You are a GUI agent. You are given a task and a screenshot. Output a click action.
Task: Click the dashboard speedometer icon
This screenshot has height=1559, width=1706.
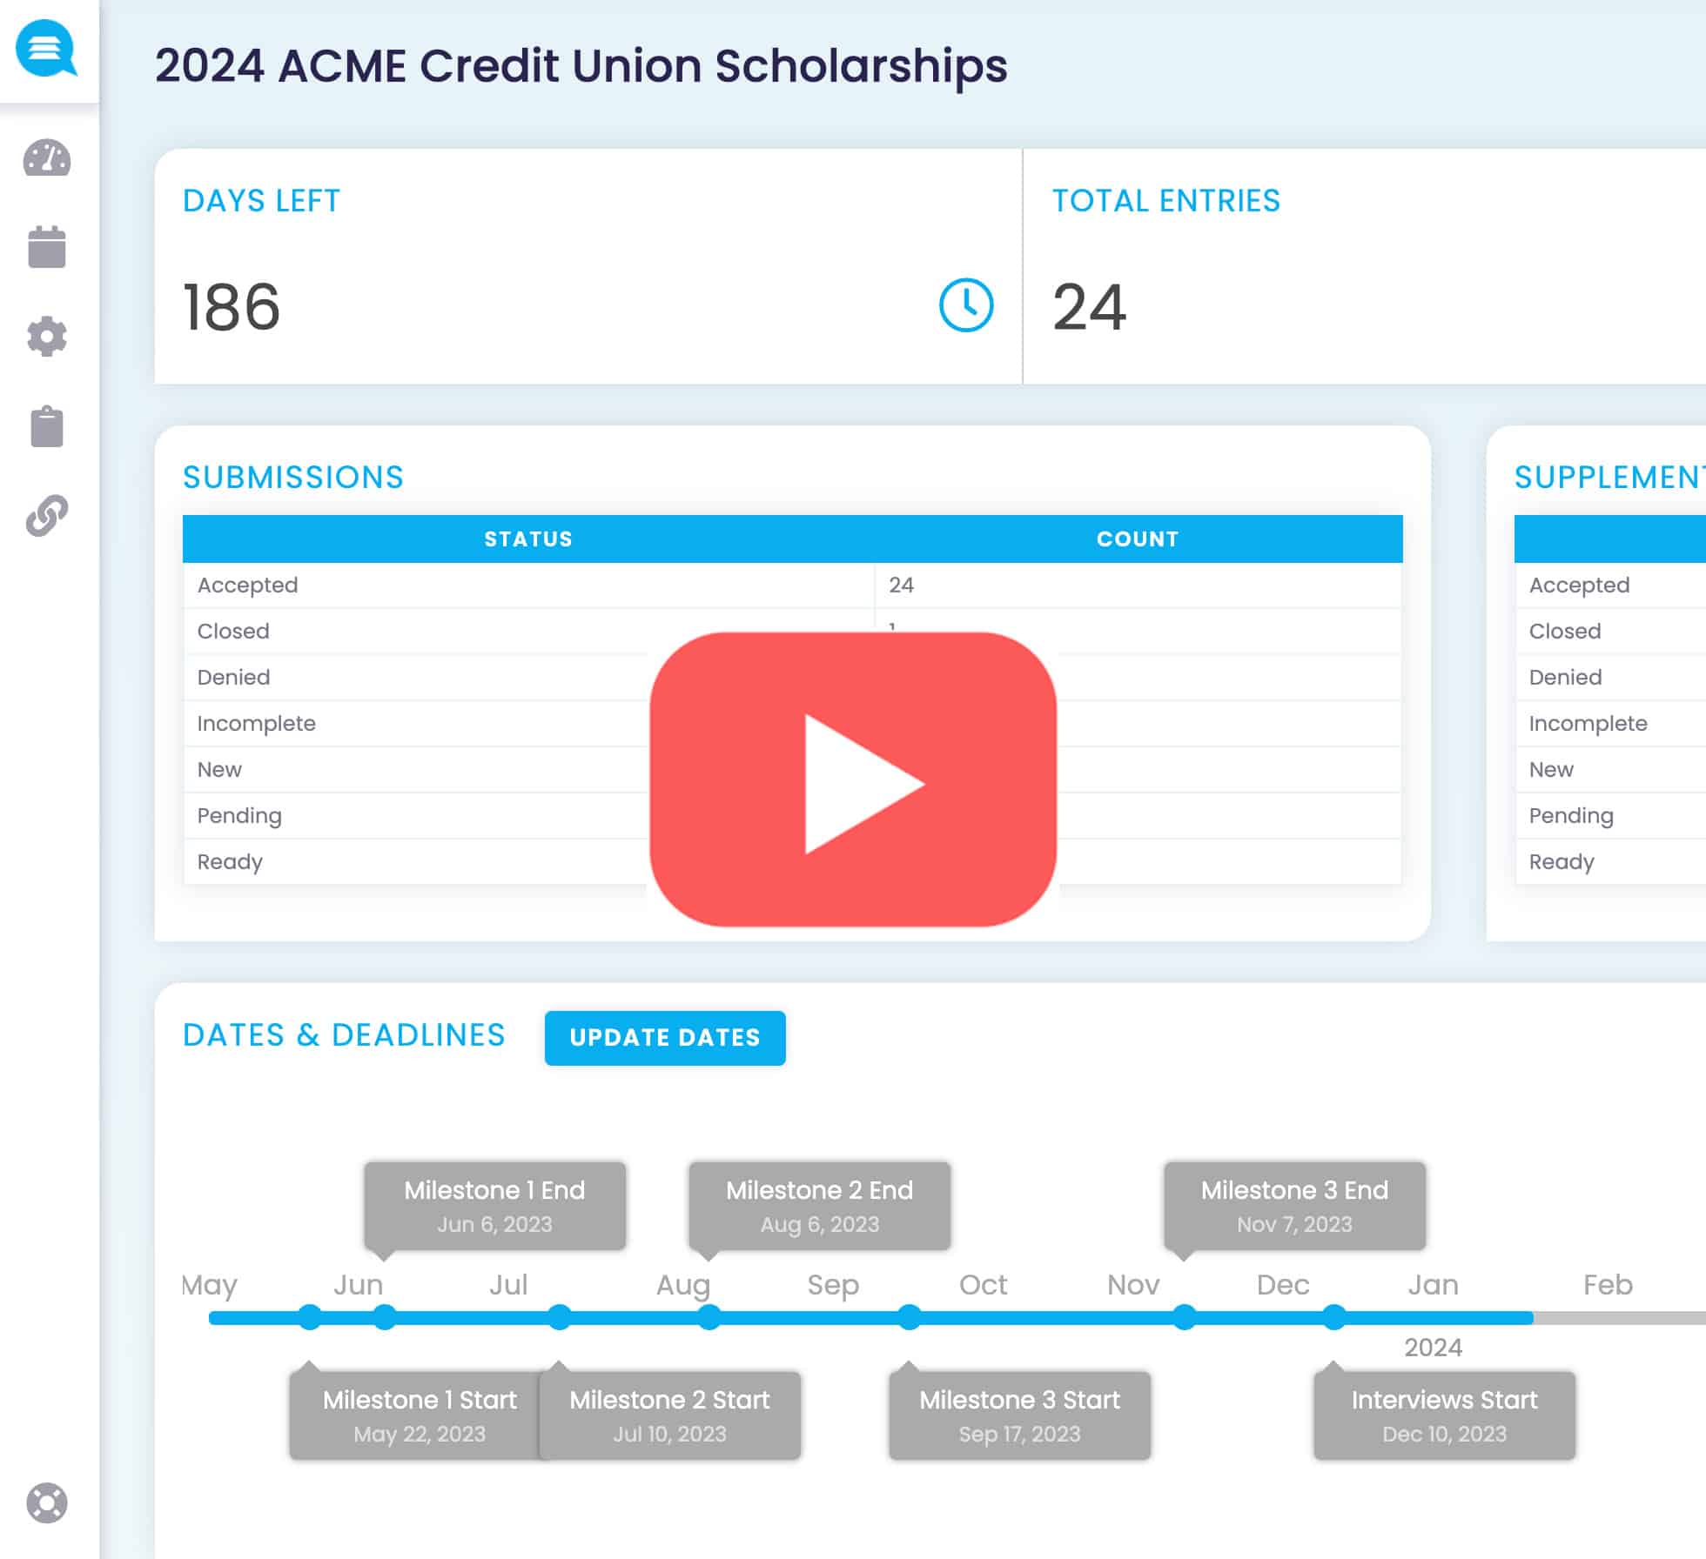(48, 159)
